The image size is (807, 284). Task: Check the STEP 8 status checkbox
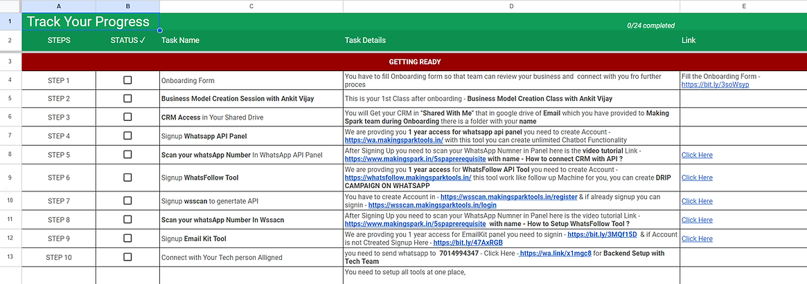click(127, 219)
